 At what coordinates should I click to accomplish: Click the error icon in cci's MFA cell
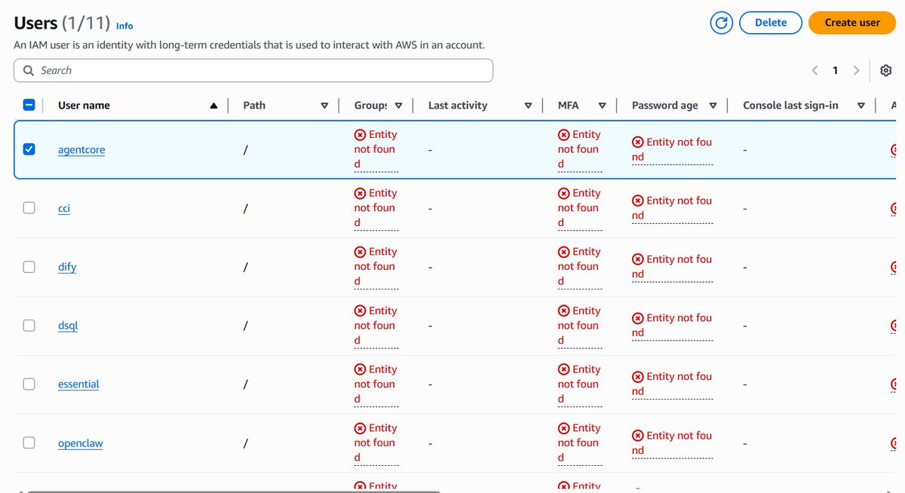[564, 194]
